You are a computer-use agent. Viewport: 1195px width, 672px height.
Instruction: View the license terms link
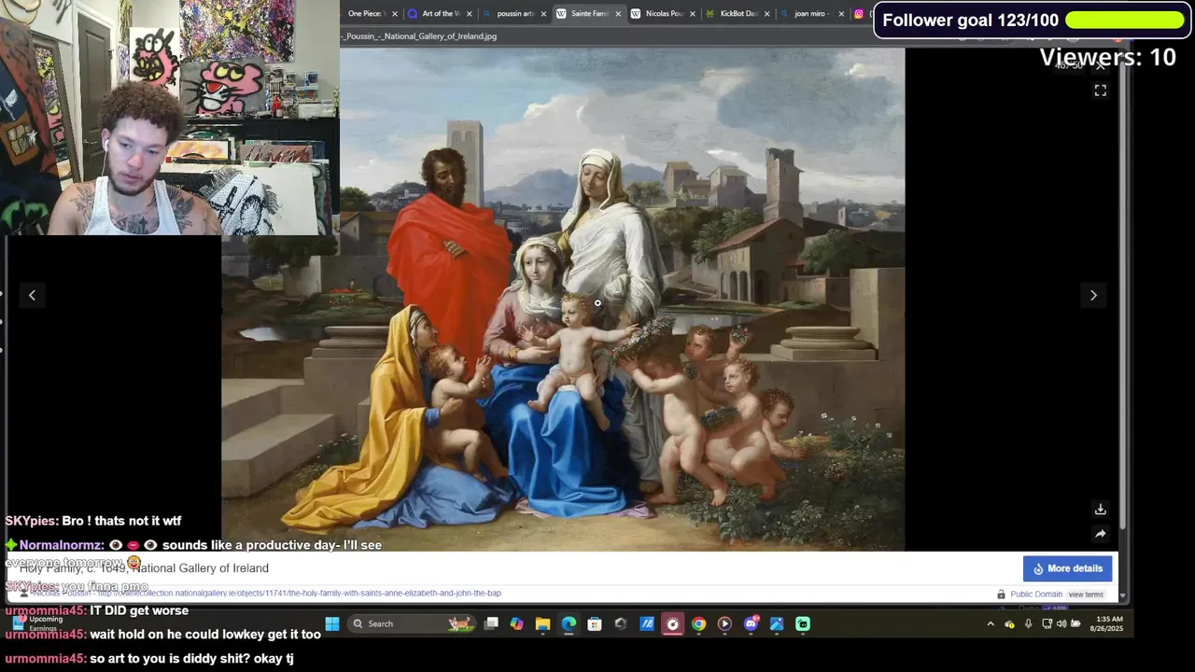1085,595
